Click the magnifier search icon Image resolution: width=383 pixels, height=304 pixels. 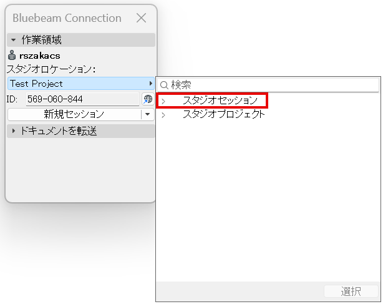(x=164, y=86)
